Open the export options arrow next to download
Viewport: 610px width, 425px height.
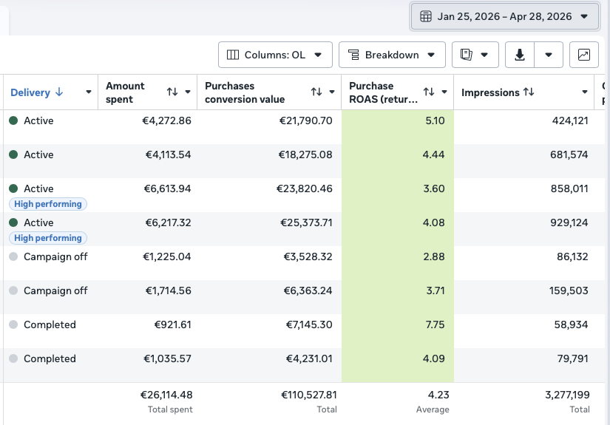(549, 55)
